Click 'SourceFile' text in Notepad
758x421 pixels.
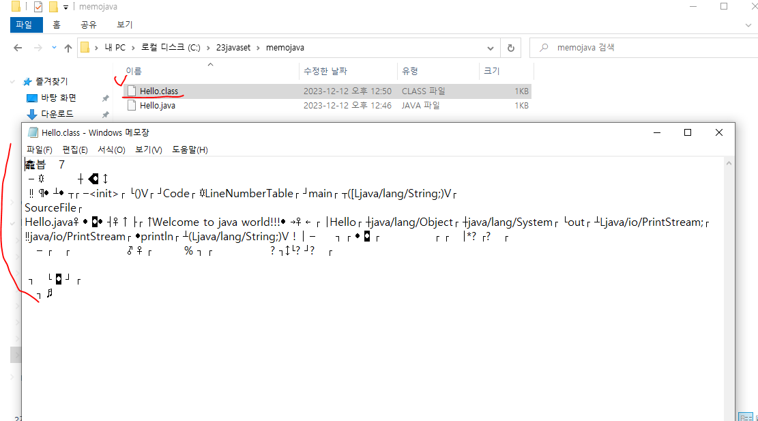click(x=50, y=208)
